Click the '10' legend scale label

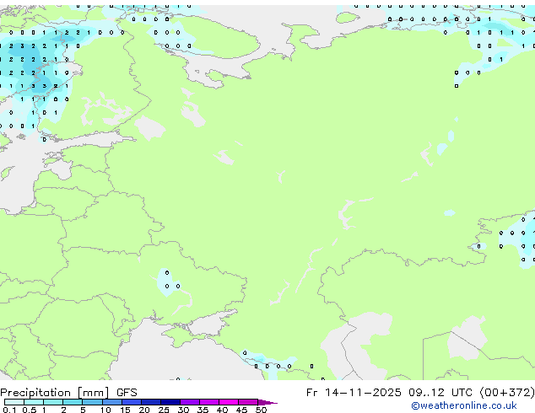(x=105, y=410)
